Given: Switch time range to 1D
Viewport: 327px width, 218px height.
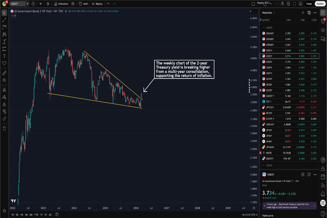Looking at the screenshot, I should [x=12, y=215].
